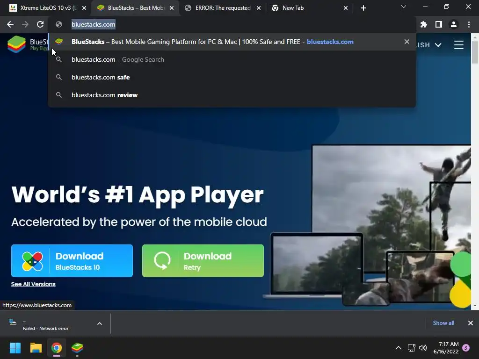Image resolution: width=479 pixels, height=359 pixels.
Task: Open the Windows Start menu
Action: pyautogui.click(x=15, y=348)
